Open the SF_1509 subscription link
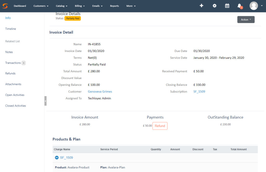This screenshot has height=172, width=266. [x=199, y=91]
